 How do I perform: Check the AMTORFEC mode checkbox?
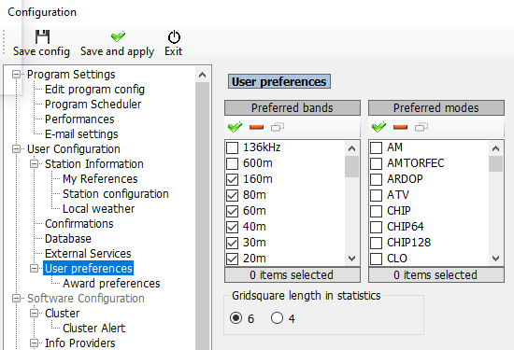point(377,163)
